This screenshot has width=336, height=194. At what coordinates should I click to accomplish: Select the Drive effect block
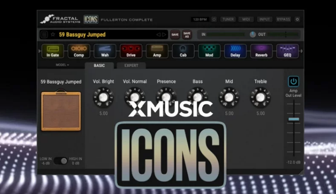131,51
